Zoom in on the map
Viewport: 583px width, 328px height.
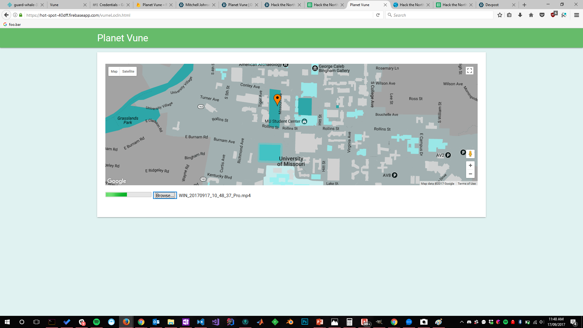tap(470, 166)
